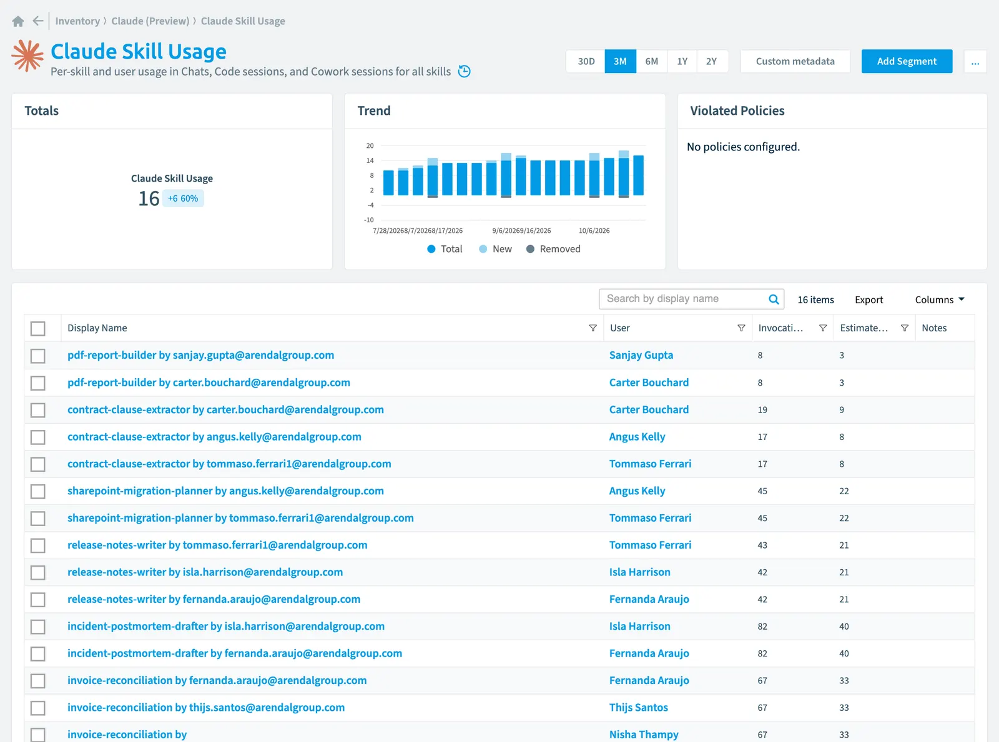999x742 pixels.
Task: Check the incident-postmortem-drafter by isla.harrison row checkbox
Action: click(38, 627)
